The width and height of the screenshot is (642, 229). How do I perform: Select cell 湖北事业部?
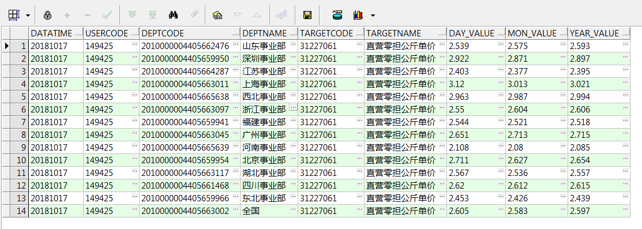coord(269,173)
